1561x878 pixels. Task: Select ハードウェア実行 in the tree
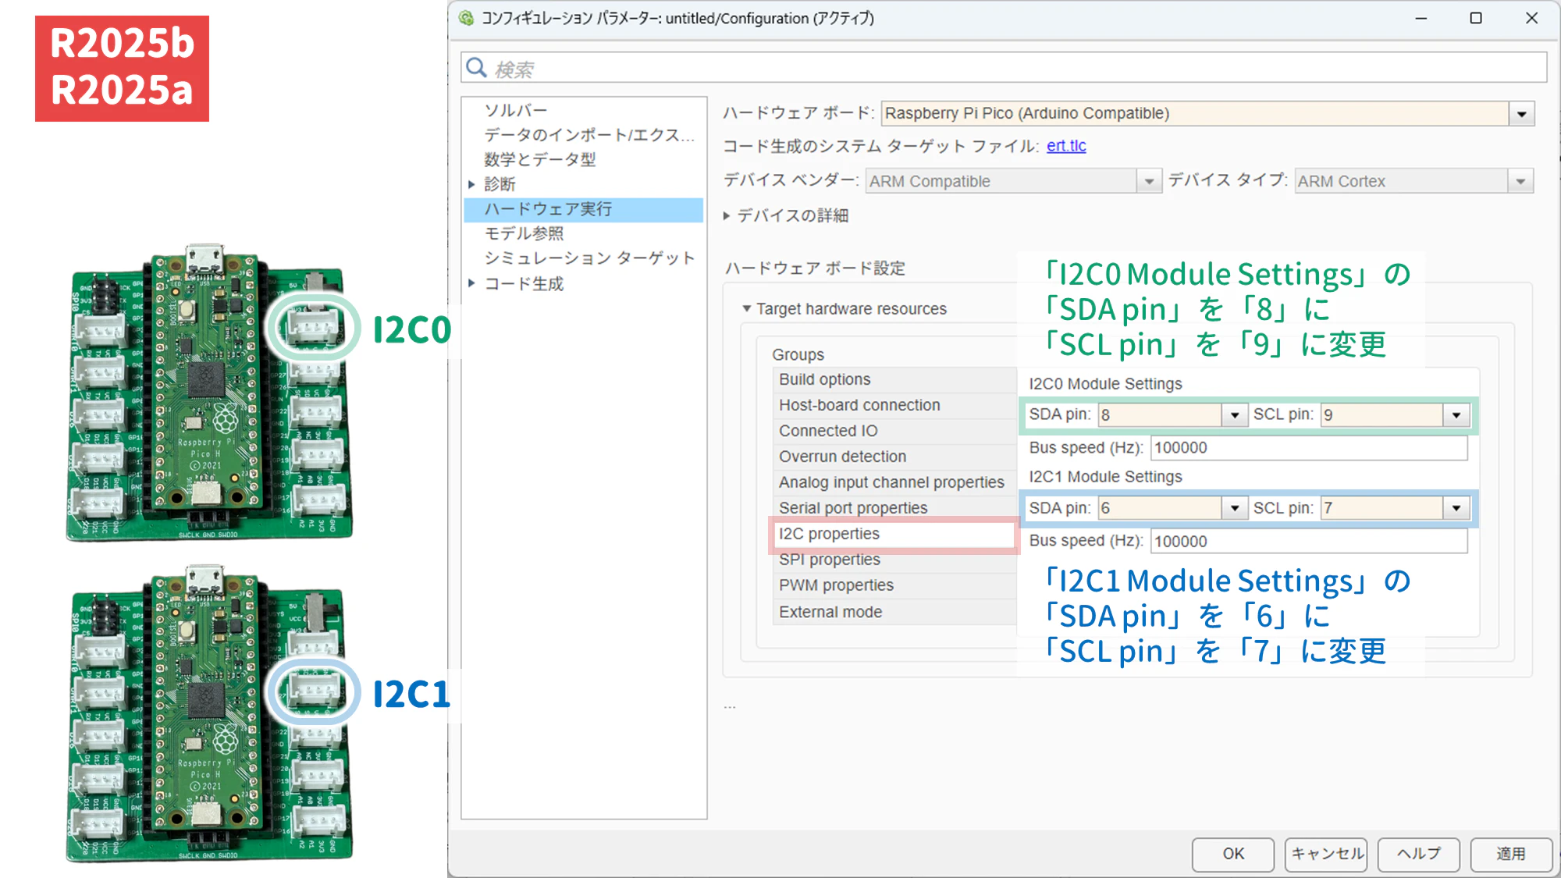click(583, 209)
